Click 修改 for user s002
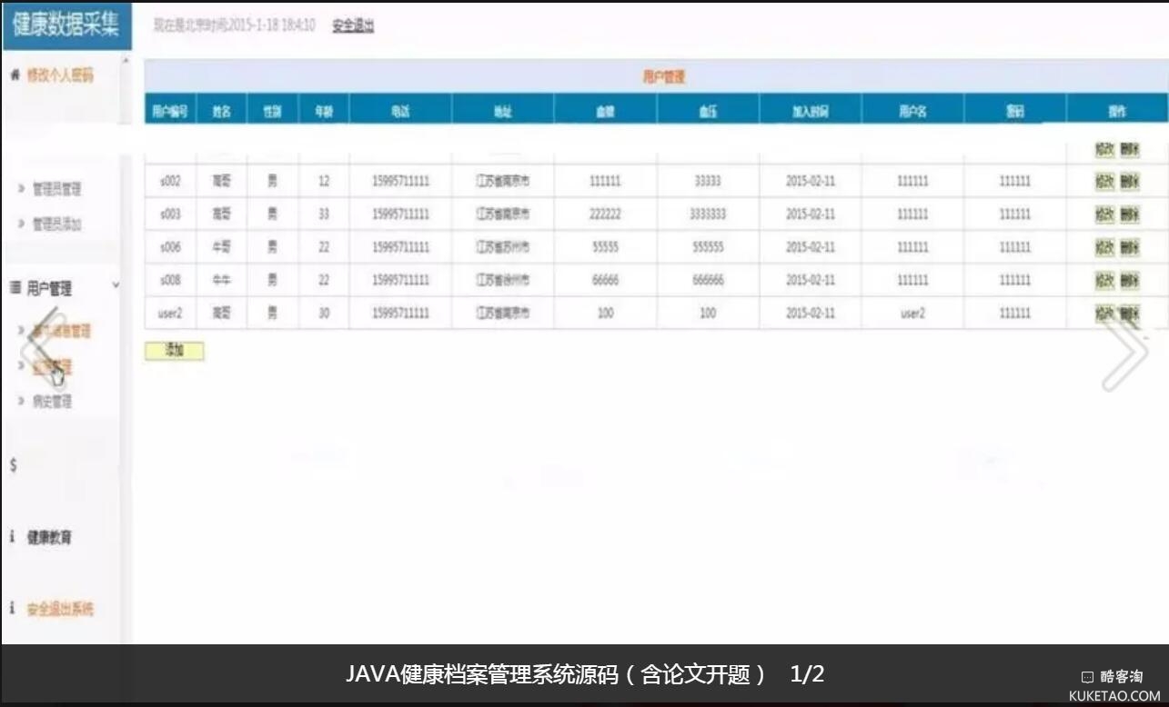Screen dimensions: 1169x707 tap(1104, 181)
